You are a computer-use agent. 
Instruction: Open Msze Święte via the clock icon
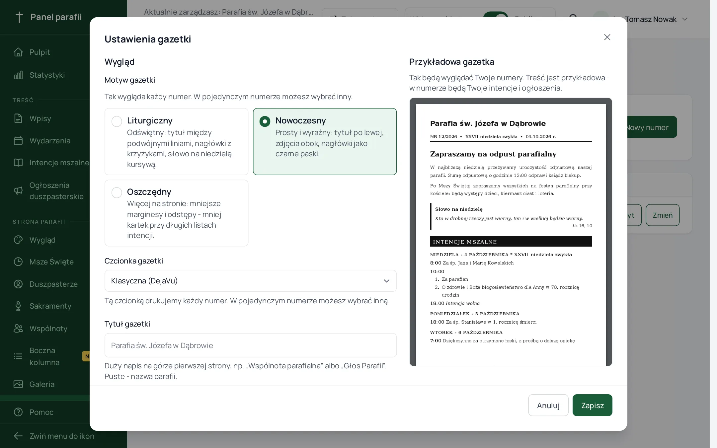[x=18, y=262]
